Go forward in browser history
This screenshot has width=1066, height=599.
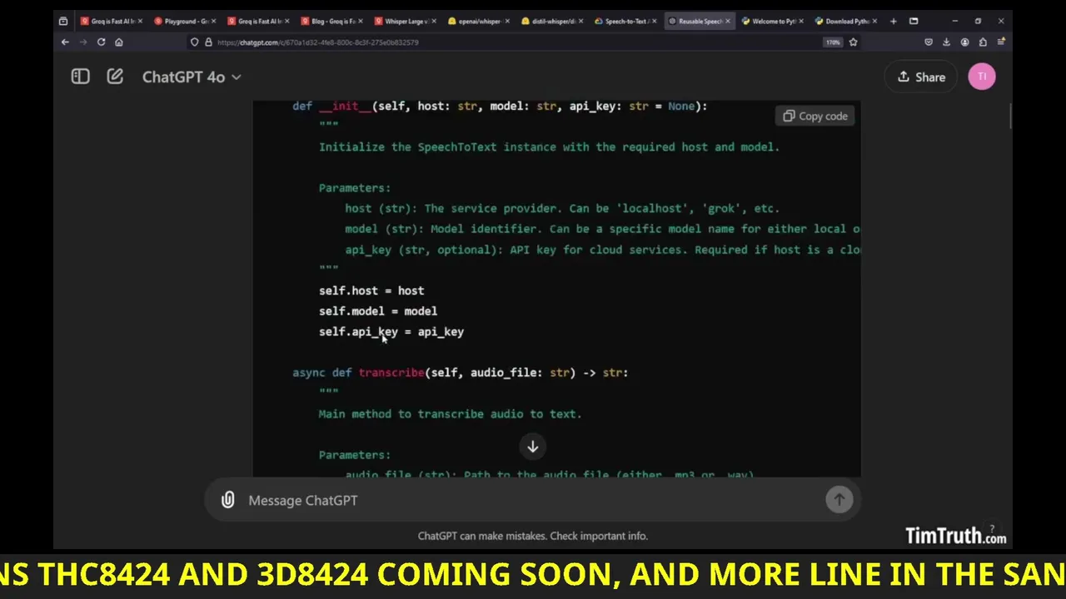[x=83, y=42]
